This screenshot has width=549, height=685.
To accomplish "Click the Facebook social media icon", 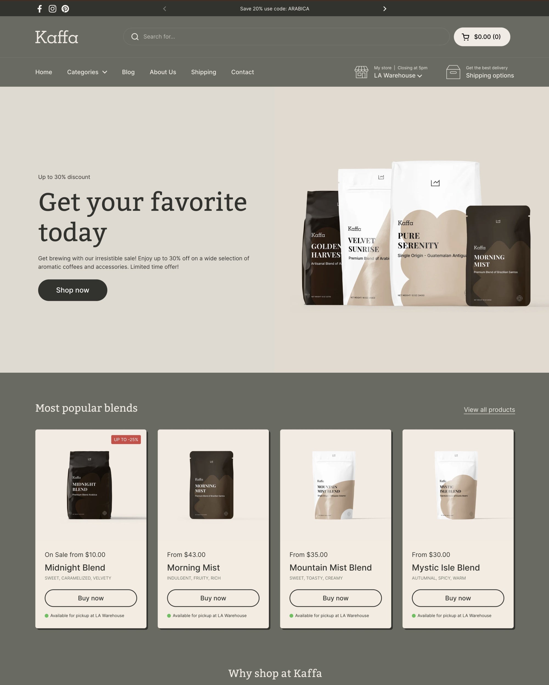I will click(39, 8).
